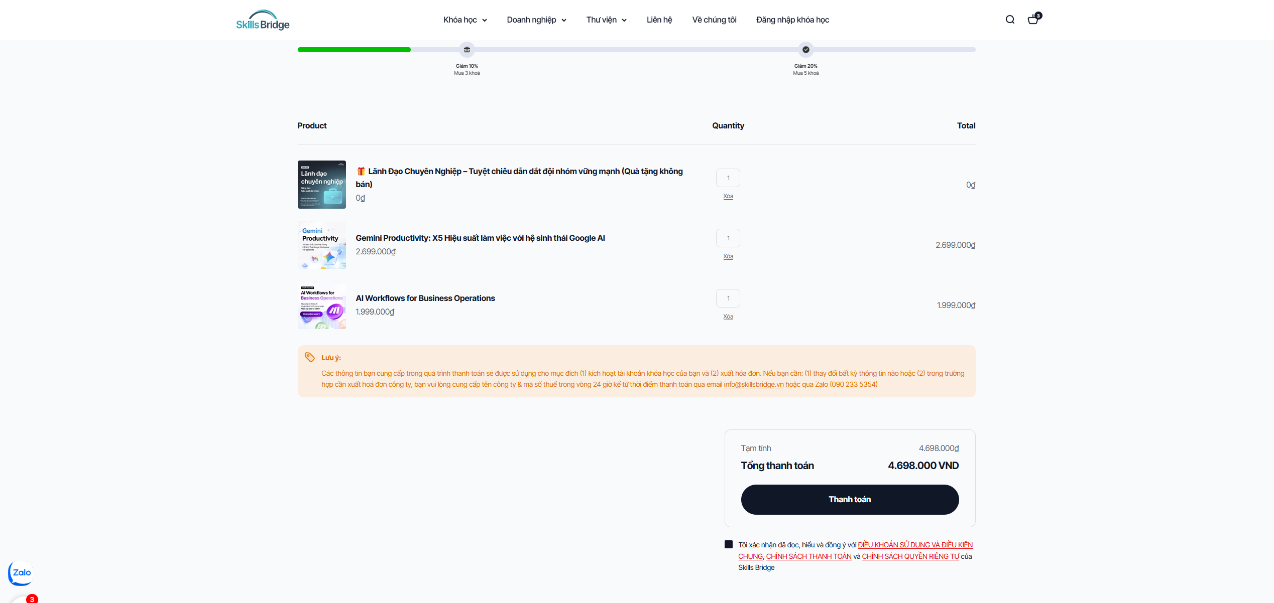Open the Zalo chat bubble
The image size is (1274, 603).
tap(21, 572)
